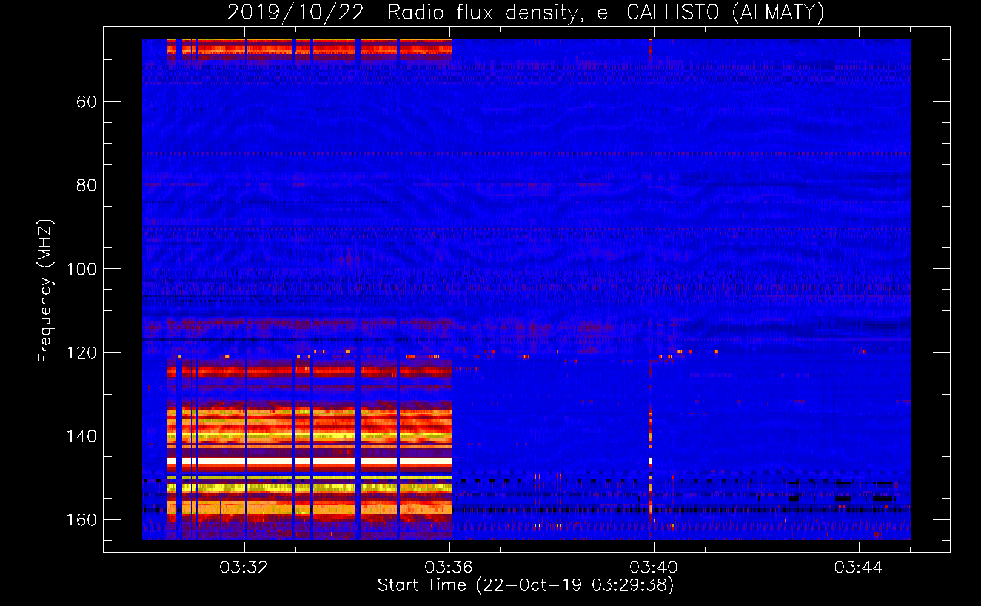Click the 03:40 time tick label
Viewport: 981px width, 606px height.
coord(654,568)
